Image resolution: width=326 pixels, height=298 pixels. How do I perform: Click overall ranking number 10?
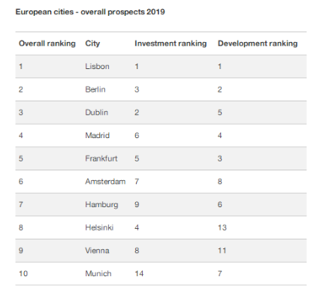point(23,273)
